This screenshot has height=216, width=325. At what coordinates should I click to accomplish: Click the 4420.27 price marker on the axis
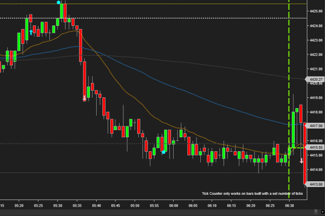click(315, 79)
